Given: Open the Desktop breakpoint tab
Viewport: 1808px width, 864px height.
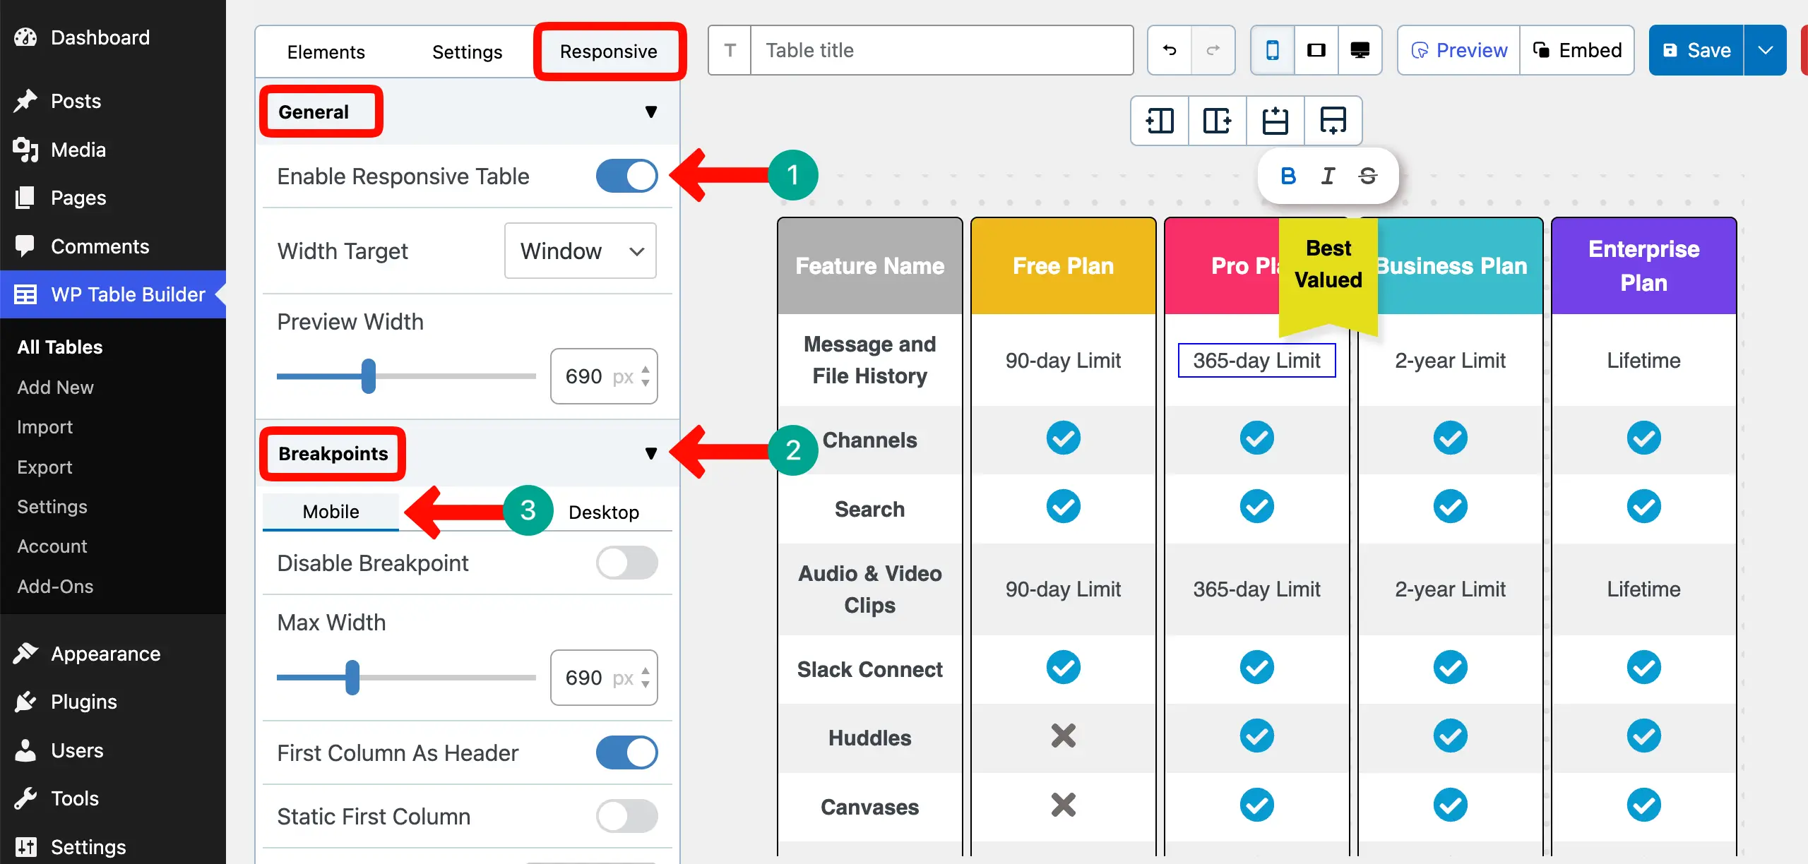Looking at the screenshot, I should pos(604,511).
